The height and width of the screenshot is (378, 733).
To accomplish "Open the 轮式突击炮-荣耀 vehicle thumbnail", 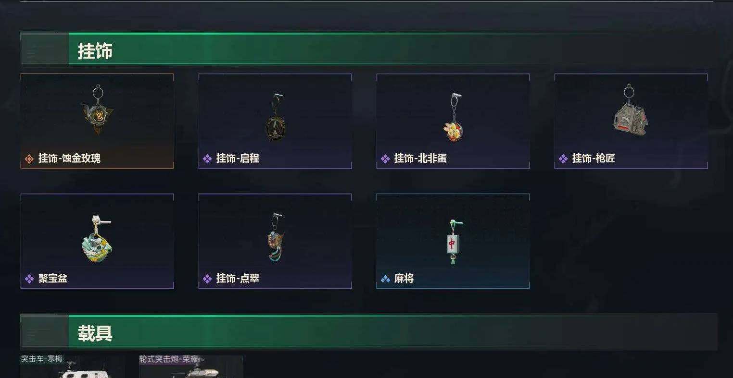I will 191,366.
